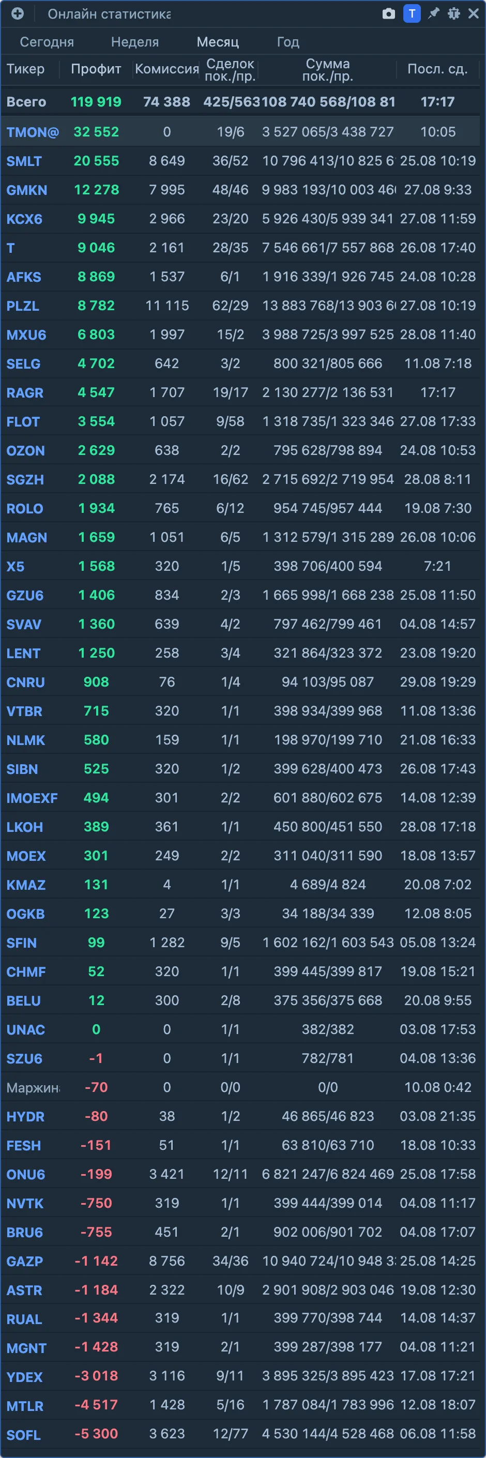Click the NVTK ticker
This screenshot has width=486, height=1458.
pos(25,1204)
